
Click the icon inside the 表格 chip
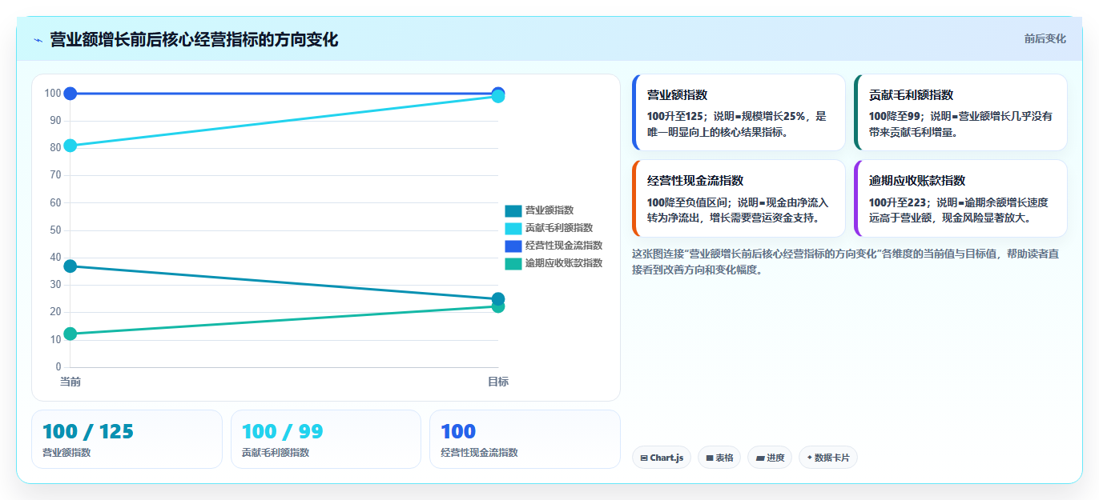(710, 458)
